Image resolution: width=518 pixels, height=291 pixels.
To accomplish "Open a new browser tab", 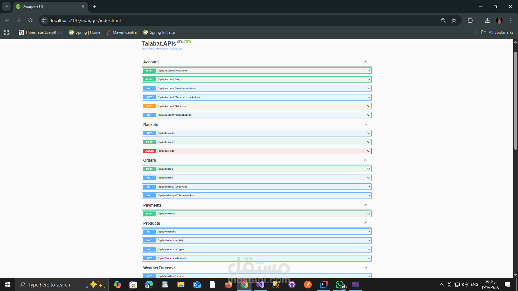I will (x=95, y=6).
